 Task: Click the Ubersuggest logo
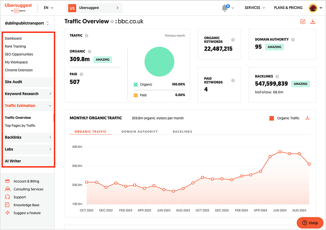tap(18, 7)
